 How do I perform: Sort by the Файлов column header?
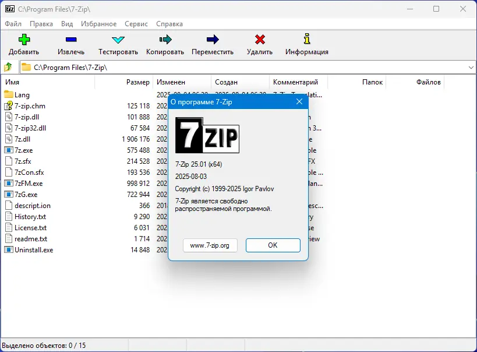coord(415,82)
